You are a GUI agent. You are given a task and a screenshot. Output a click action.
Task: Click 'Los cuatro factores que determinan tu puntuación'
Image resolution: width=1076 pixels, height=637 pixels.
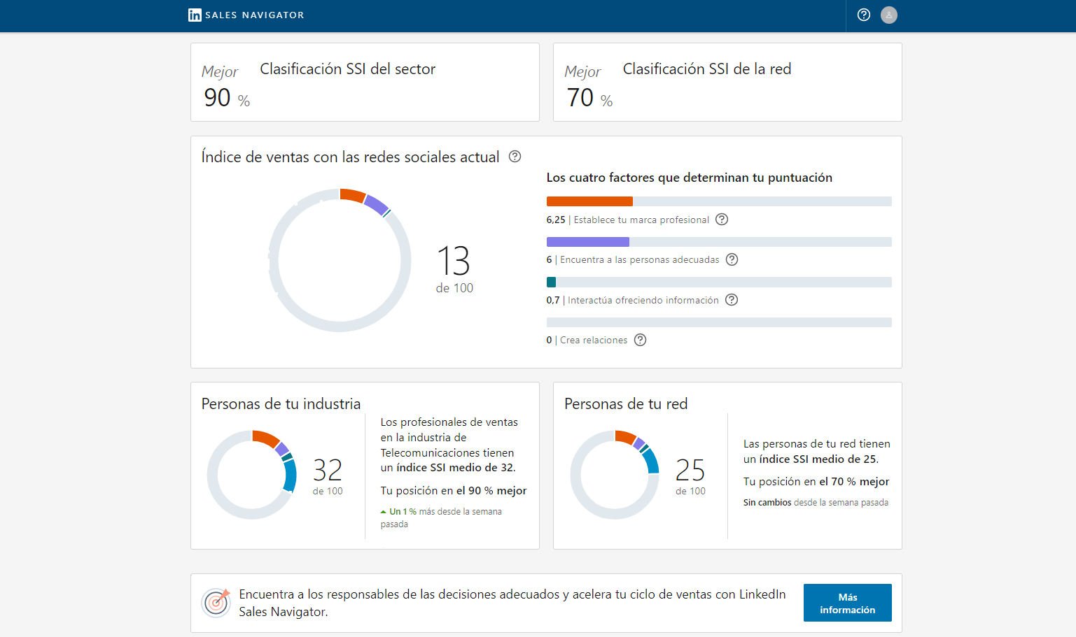coord(690,178)
